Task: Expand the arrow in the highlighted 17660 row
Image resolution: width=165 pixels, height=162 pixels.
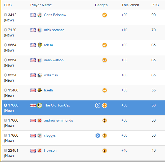Action: (x=6, y=105)
